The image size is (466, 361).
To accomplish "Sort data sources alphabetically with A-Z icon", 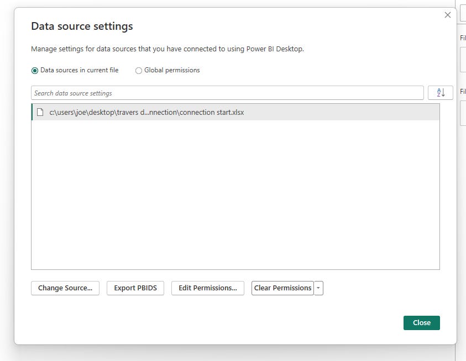I will coord(440,92).
